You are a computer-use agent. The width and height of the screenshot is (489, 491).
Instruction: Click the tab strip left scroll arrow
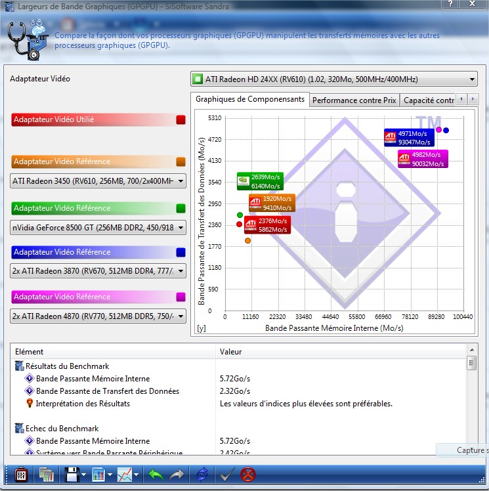[x=461, y=99]
